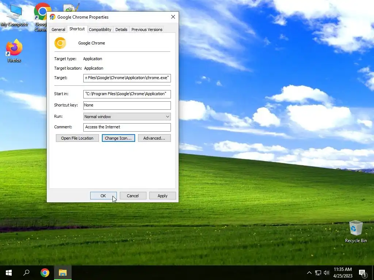Open the notification center icon
374x280 pixels.
[362, 273]
